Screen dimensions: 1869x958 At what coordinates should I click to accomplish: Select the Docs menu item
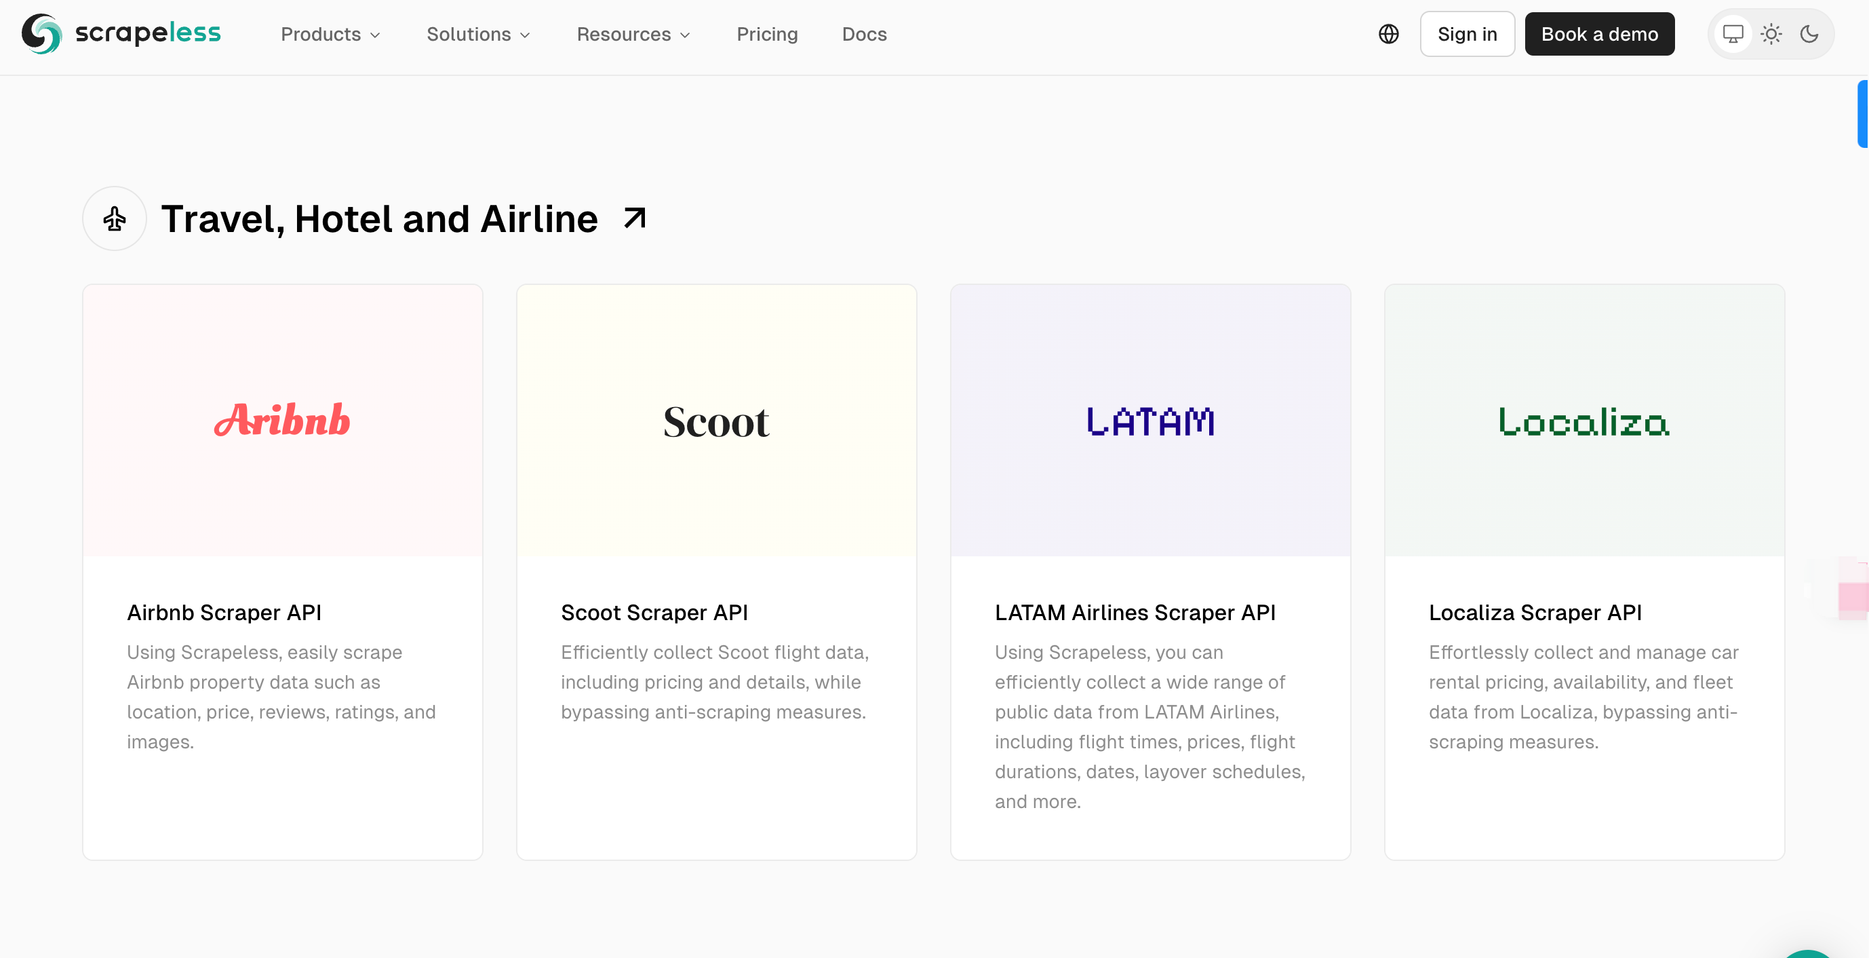point(865,33)
